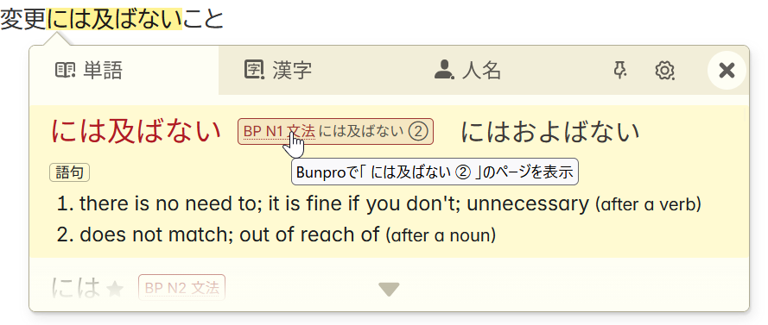Click the には entry headword
The height and width of the screenshot is (325, 768).
click(x=75, y=288)
